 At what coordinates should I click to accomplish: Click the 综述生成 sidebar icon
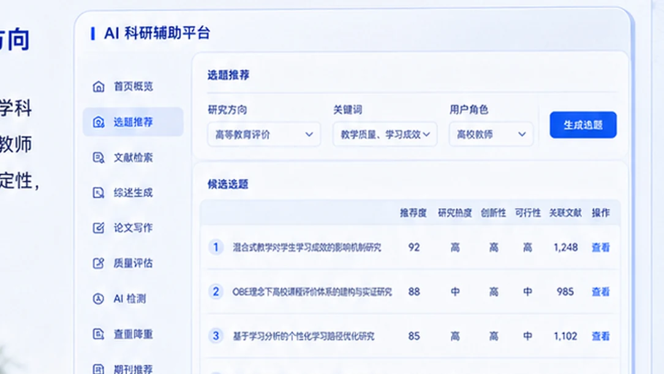pyautogui.click(x=98, y=193)
